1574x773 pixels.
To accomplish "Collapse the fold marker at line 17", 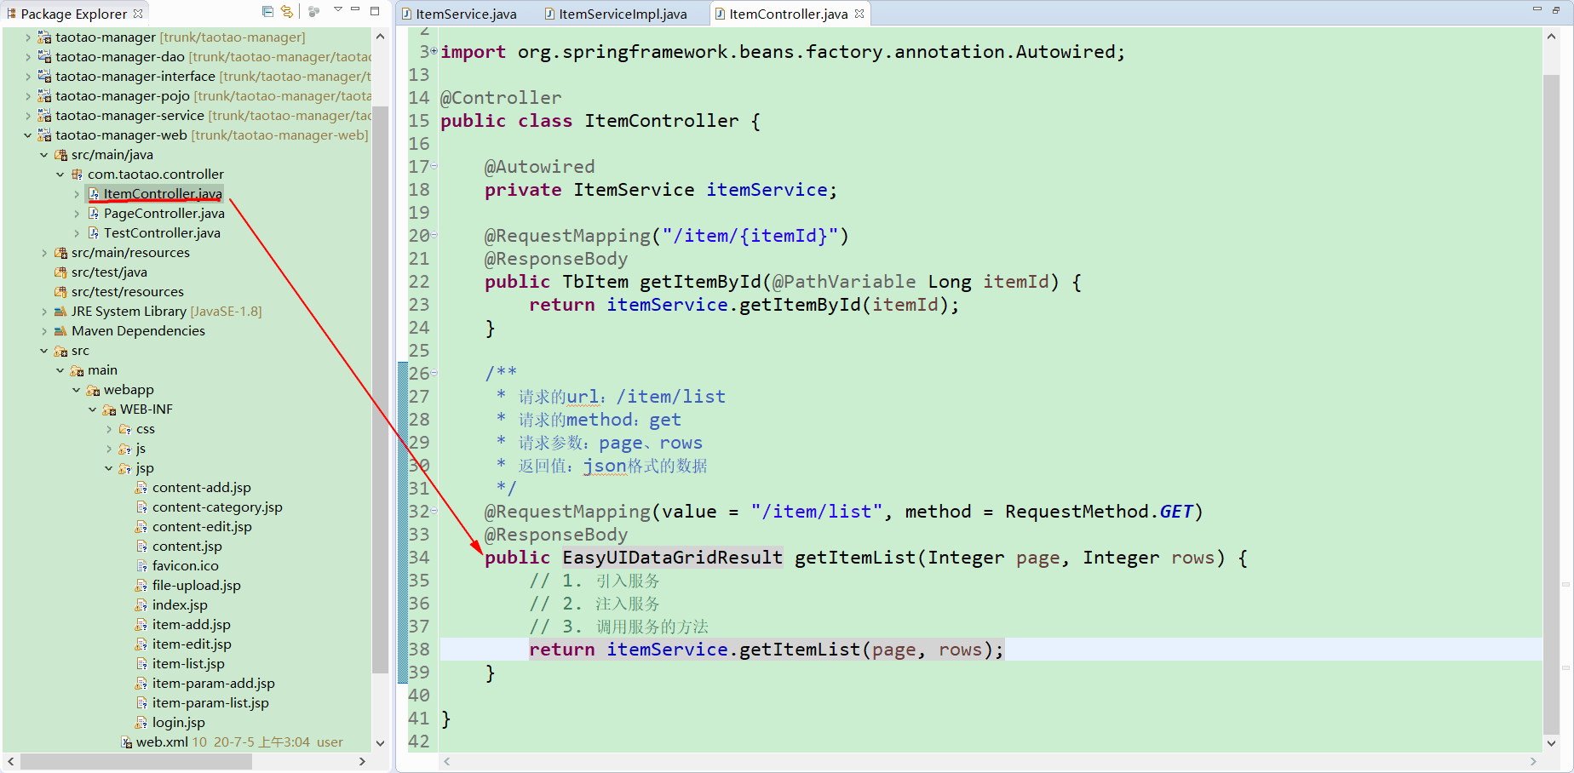I will (x=434, y=166).
